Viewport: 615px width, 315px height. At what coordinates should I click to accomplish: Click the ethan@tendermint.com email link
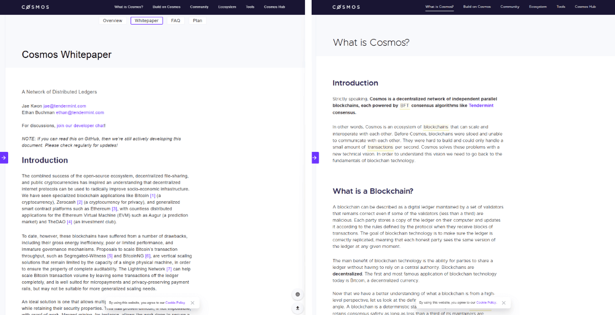coord(80,112)
